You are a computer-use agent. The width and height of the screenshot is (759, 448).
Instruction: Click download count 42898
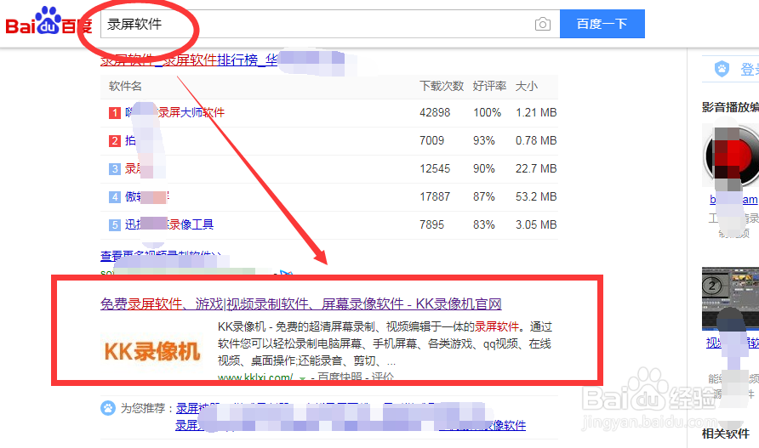[435, 113]
